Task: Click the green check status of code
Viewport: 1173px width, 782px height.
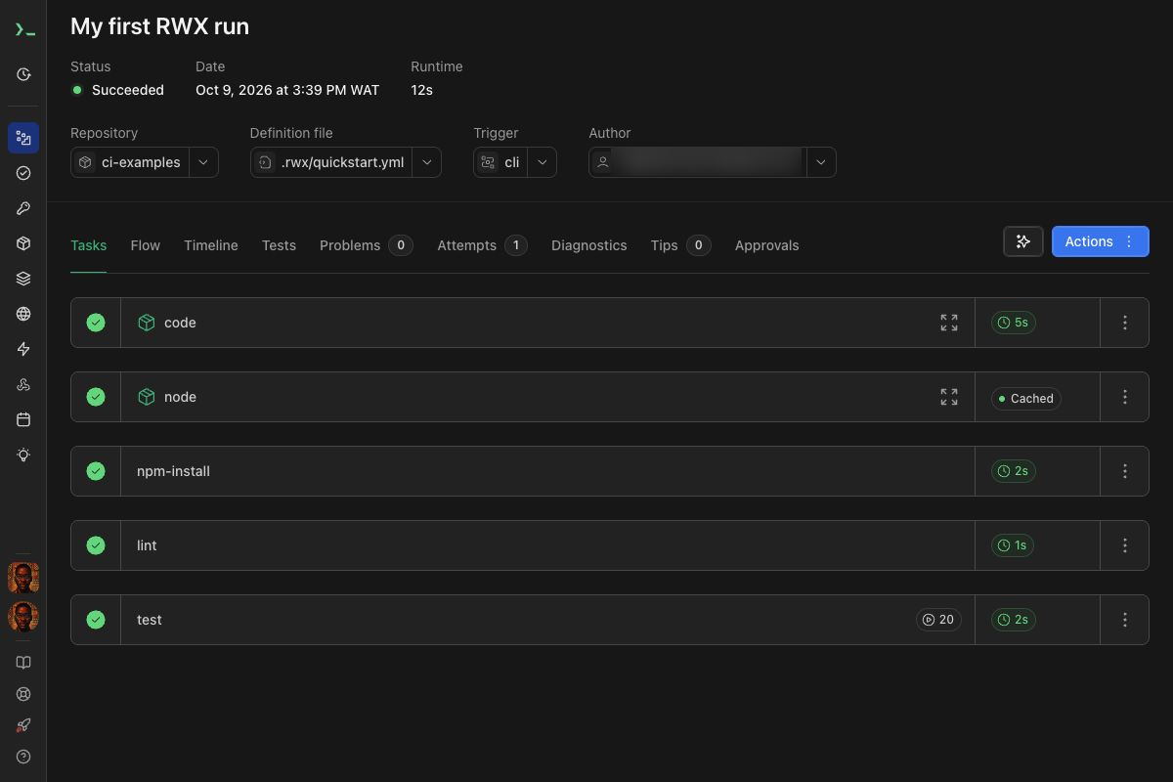Action: point(96,323)
